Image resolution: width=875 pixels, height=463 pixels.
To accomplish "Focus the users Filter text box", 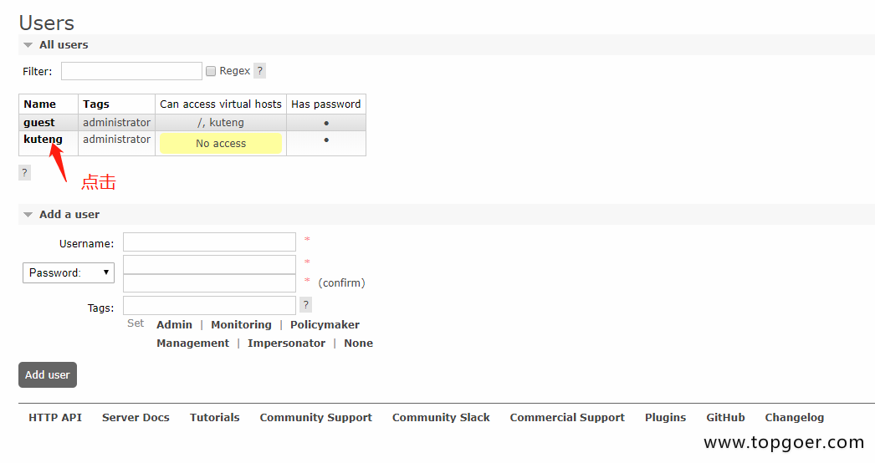I will tap(131, 71).
